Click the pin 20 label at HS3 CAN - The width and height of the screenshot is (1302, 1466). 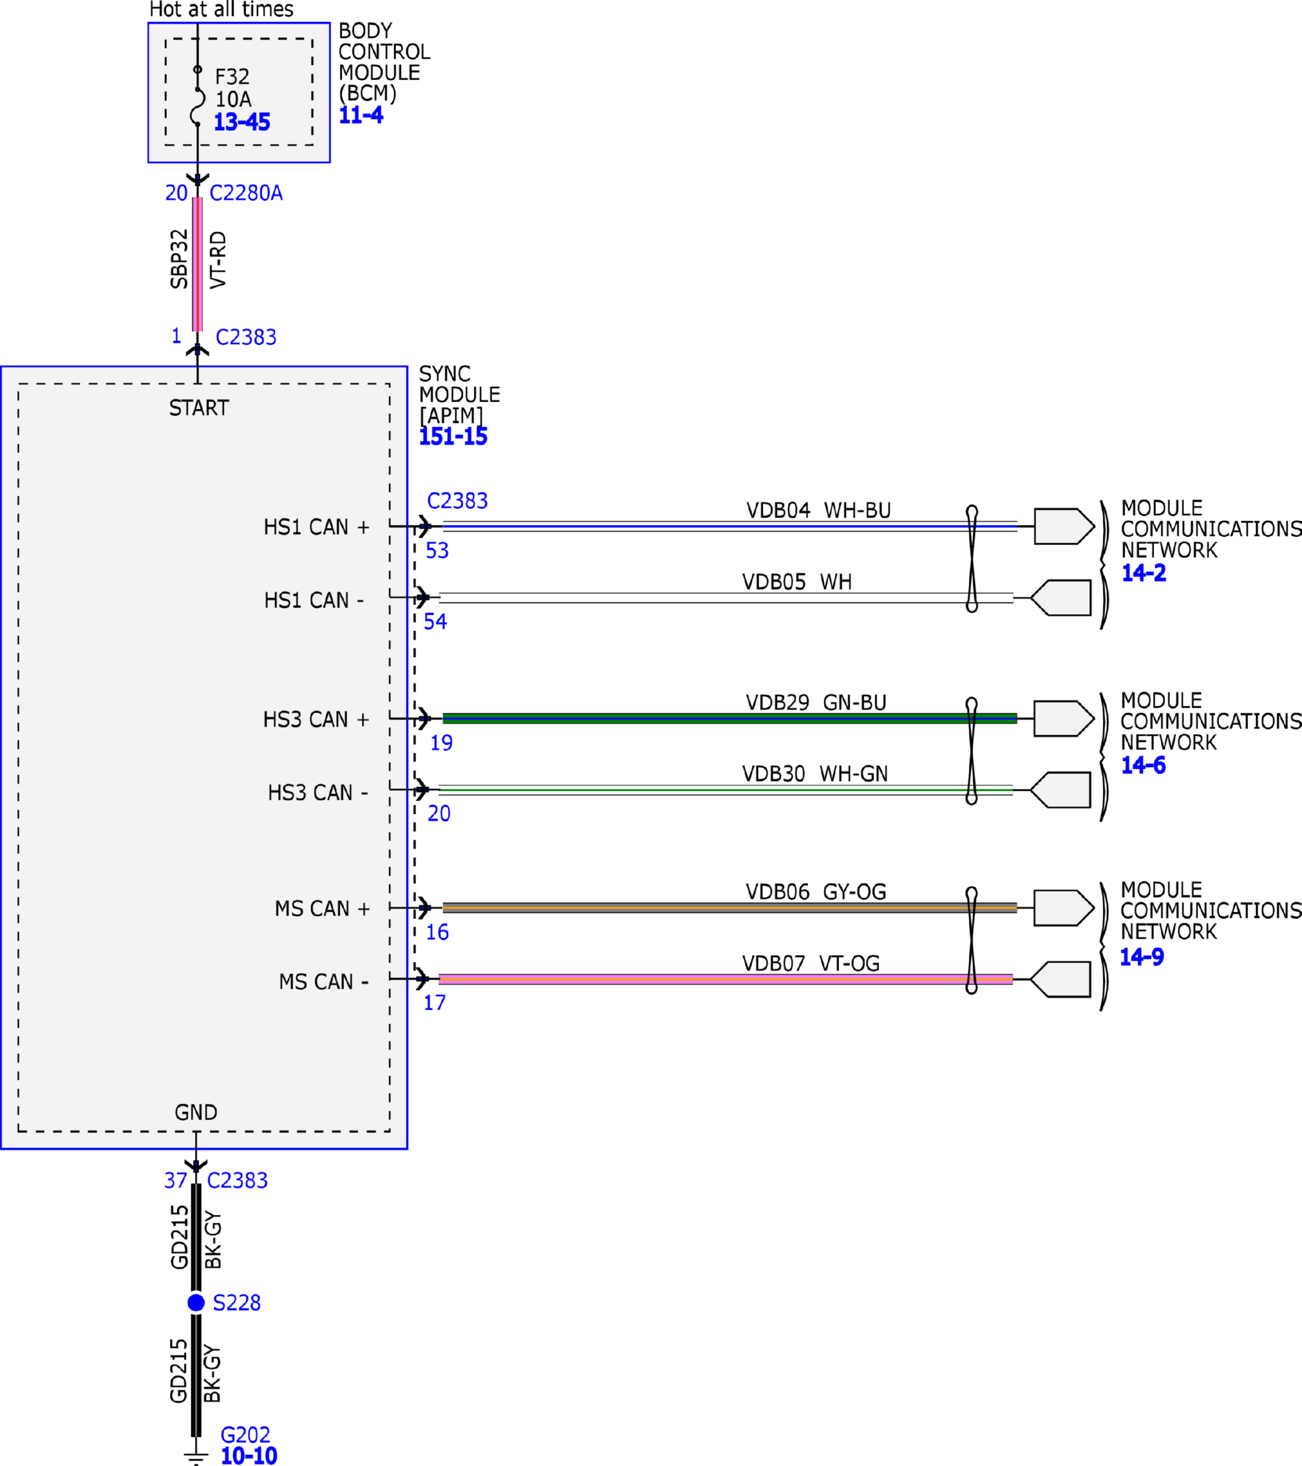(439, 813)
